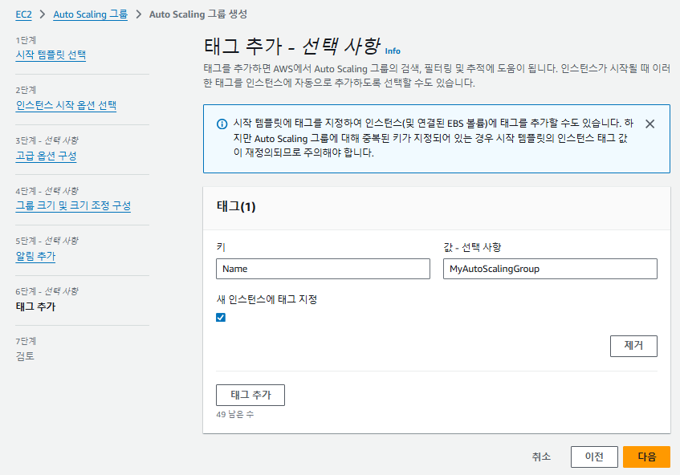
Task: Go to EC2 breadcrumb link
Action: coord(24,14)
